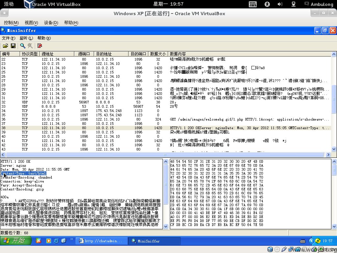Select the highlighted packet row 38

click(x=166, y=128)
